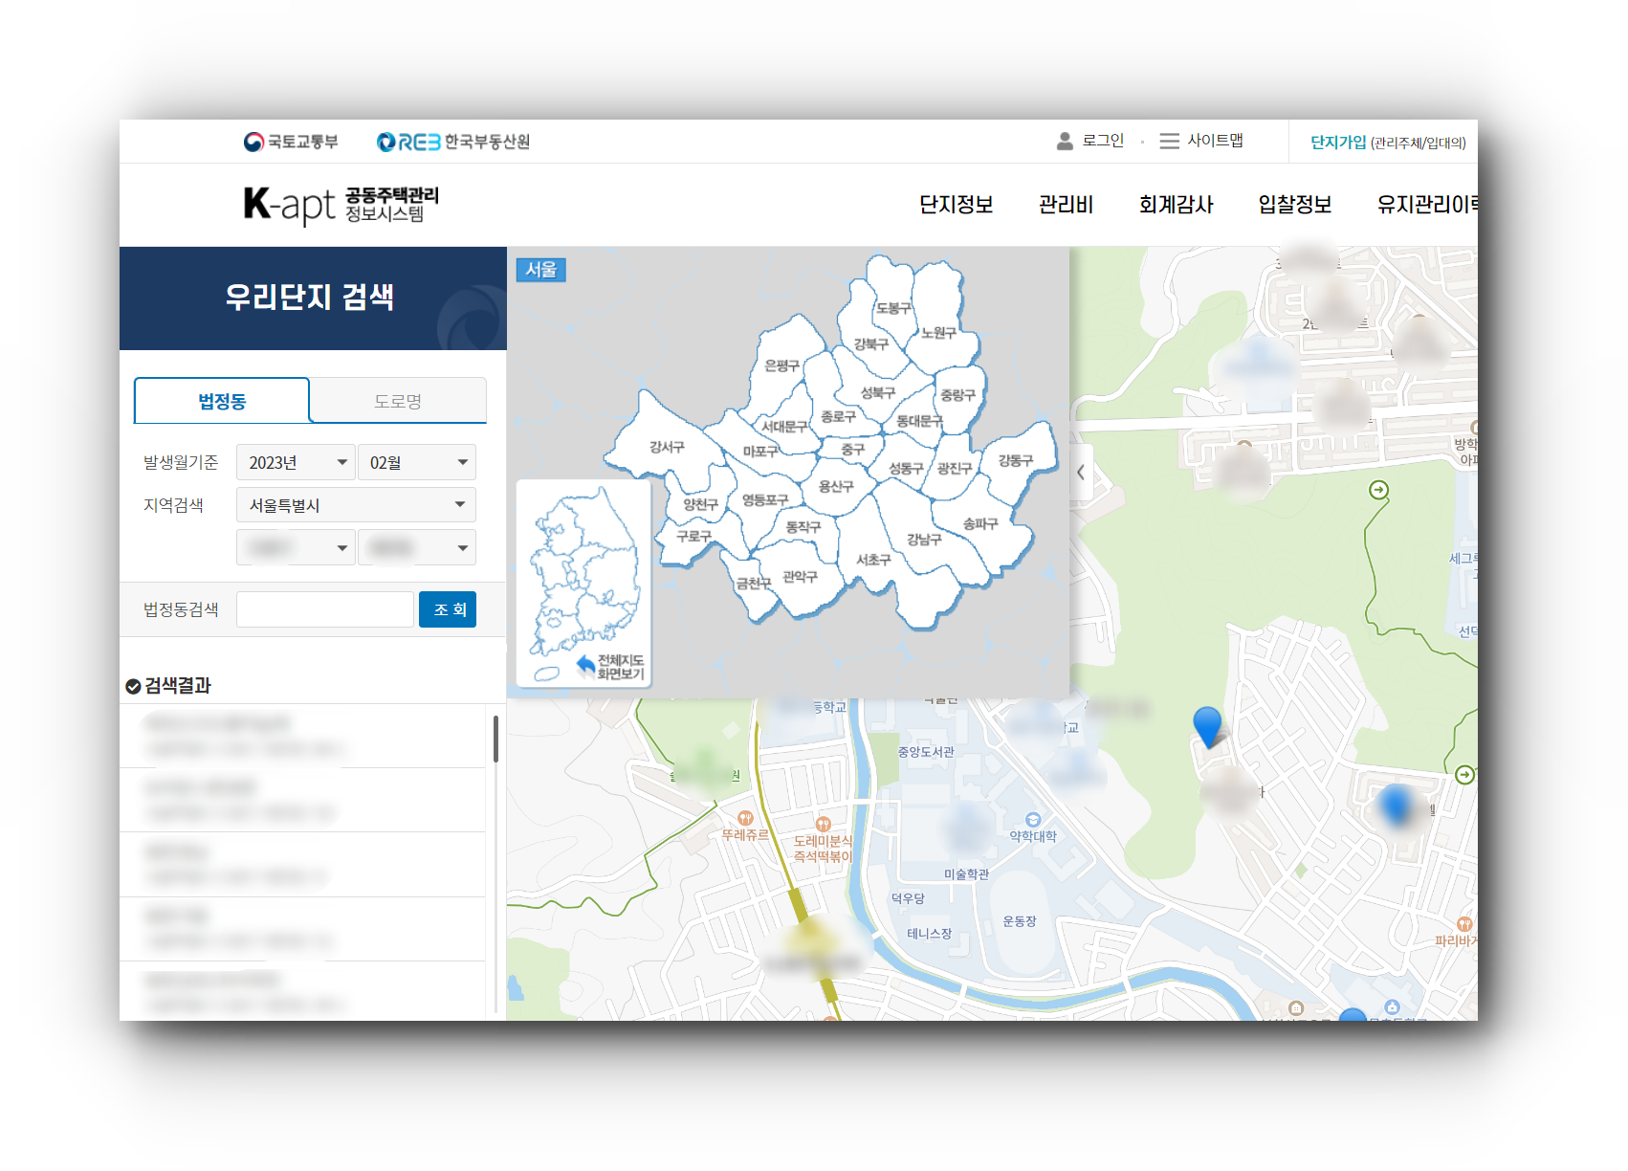Open the 회계감사 menu
Viewport: 1628px width, 1171px height.
click(1176, 205)
